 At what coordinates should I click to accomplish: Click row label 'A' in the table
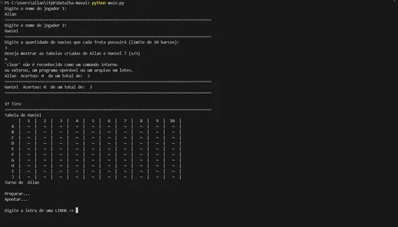(12, 126)
